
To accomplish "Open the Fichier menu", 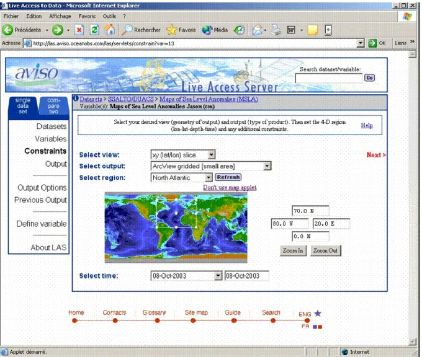I will [x=11, y=16].
